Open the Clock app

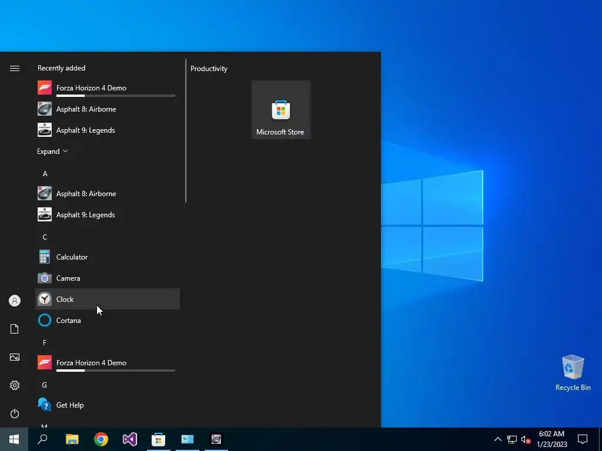108,299
